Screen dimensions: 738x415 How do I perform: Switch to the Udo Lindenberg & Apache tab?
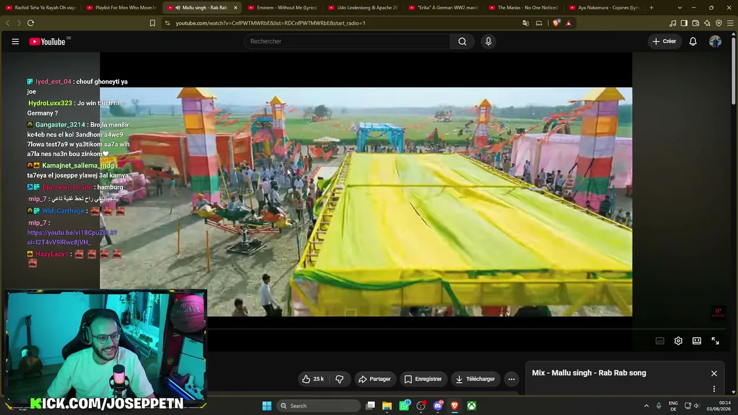363,7
